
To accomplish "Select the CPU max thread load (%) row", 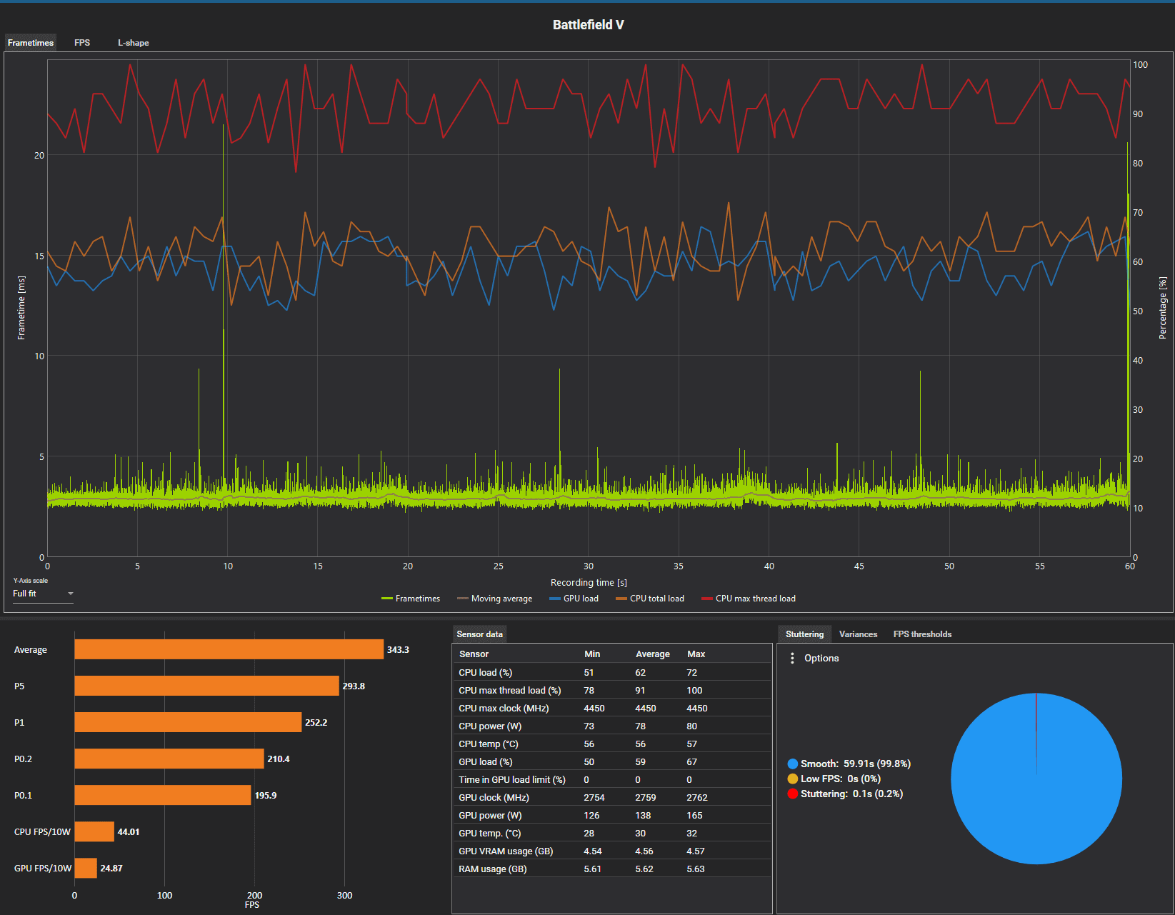I will tap(612, 690).
